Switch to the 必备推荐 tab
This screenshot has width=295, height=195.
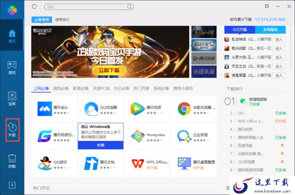pyautogui.click(x=42, y=20)
